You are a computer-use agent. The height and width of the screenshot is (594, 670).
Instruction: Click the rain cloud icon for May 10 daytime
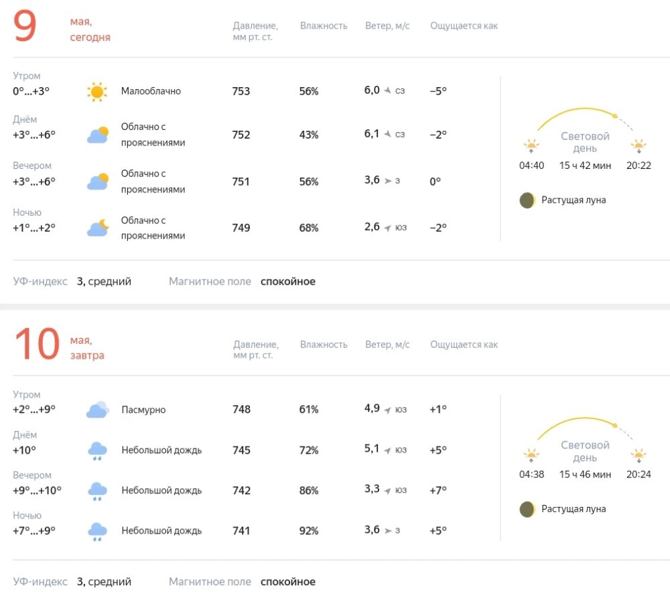pyautogui.click(x=97, y=451)
